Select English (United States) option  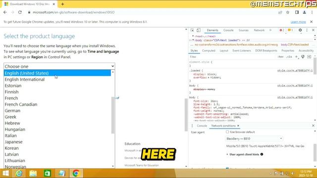point(57,73)
